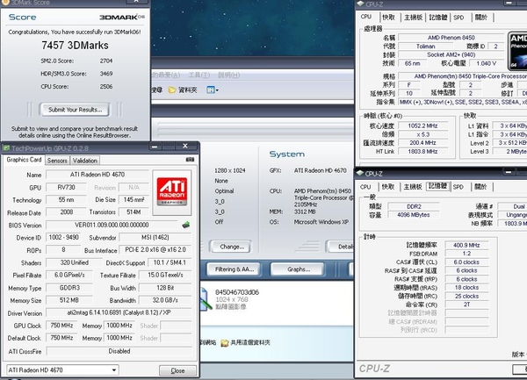
Task: Close the GPU-Z window via title bar
Action: (184, 146)
